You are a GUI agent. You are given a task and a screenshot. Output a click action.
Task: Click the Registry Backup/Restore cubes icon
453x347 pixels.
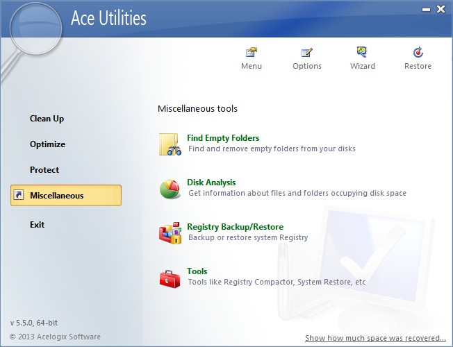170,233
